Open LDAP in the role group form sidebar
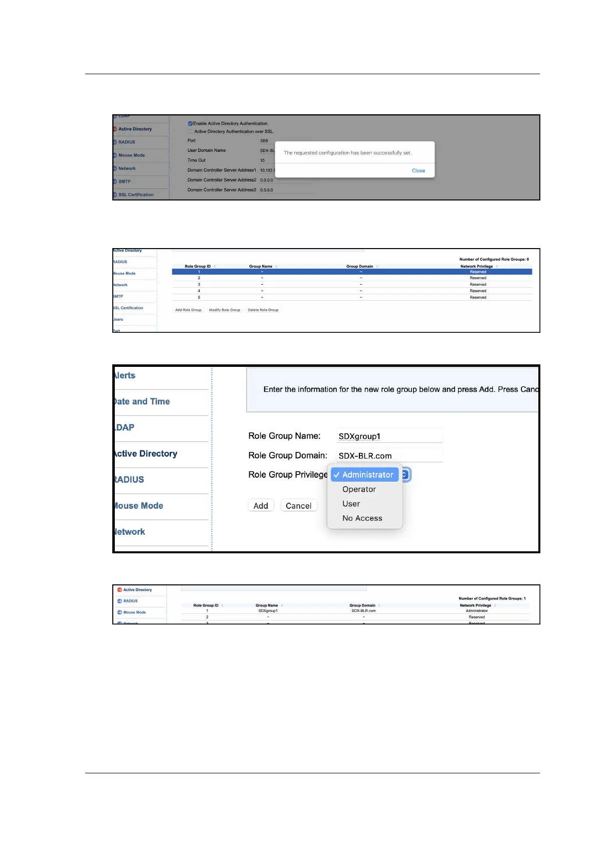Image resolution: width=597 pixels, height=844 pixels. pyautogui.click(x=125, y=428)
